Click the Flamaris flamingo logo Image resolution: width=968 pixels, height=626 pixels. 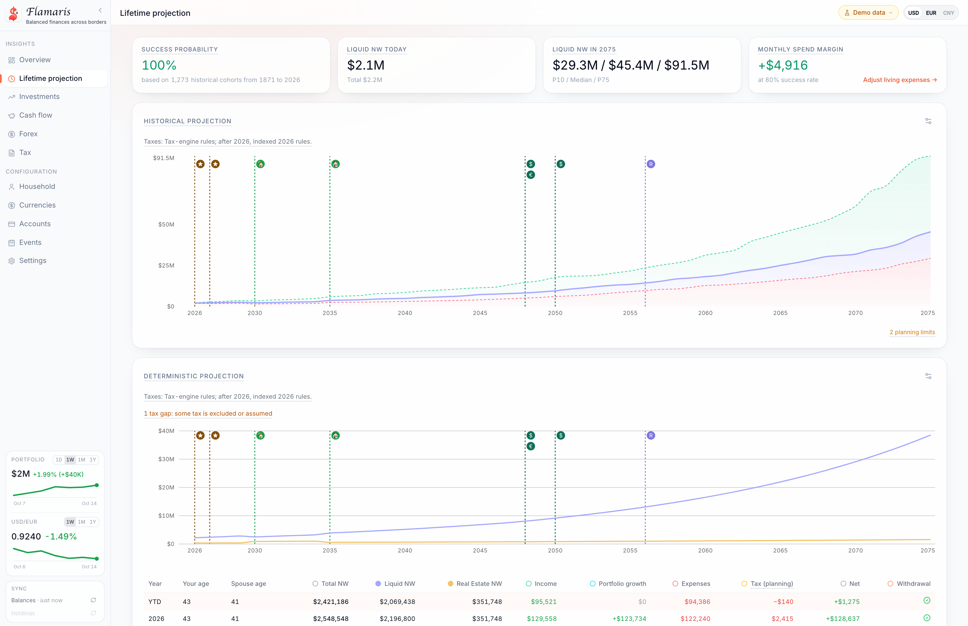[14, 14]
